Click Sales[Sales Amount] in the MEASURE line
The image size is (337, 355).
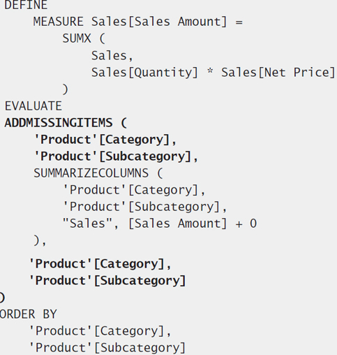click(159, 22)
